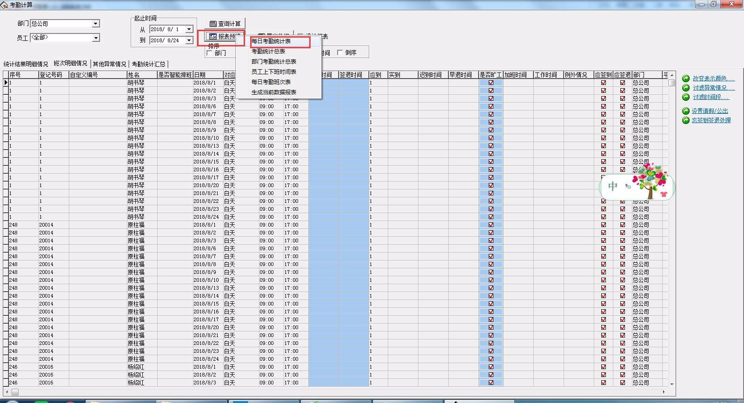Click the row pointer arrow in the first row

[x=6, y=83]
